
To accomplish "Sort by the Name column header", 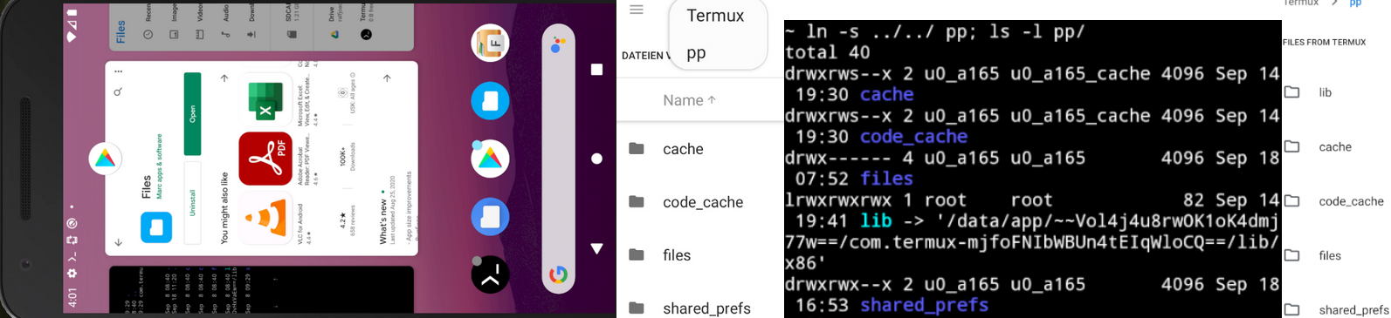I will click(689, 100).
